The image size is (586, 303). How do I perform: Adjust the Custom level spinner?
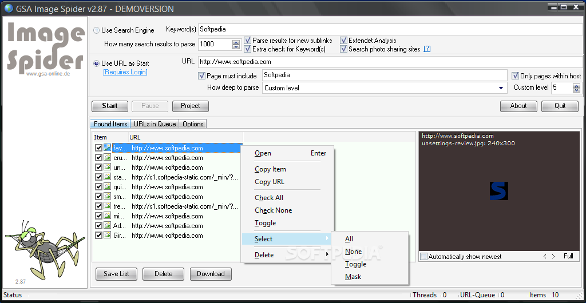577,88
